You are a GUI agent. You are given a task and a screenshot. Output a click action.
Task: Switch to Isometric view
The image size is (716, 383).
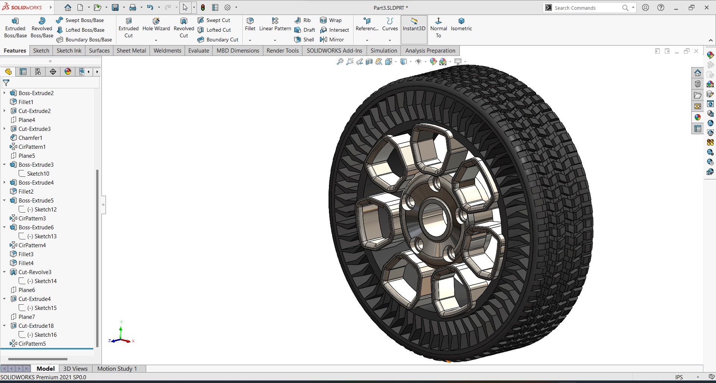[x=461, y=25]
